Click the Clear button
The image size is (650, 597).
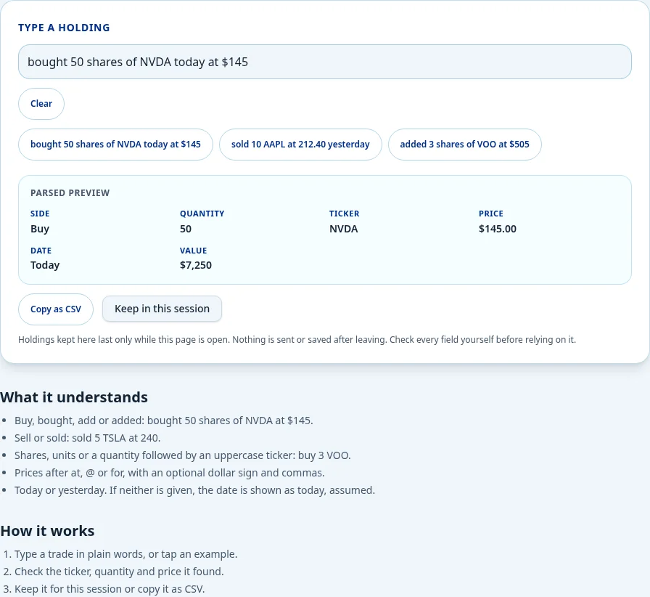[41, 104]
